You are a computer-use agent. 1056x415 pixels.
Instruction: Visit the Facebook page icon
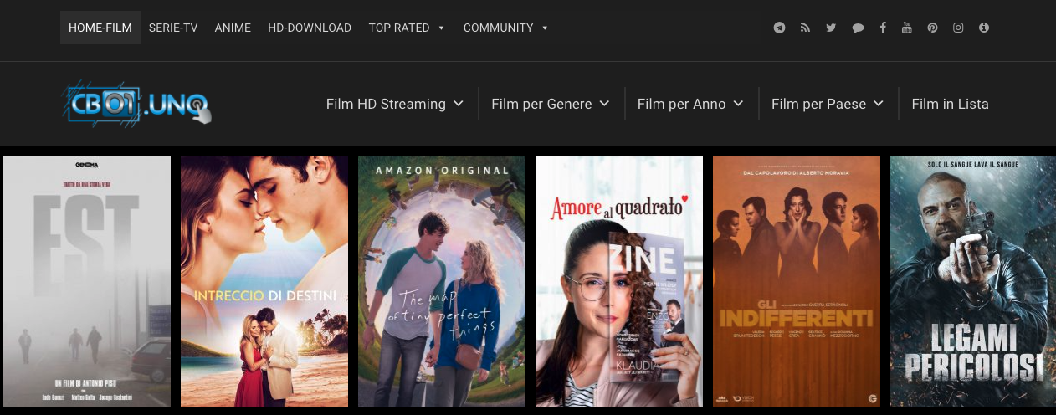[883, 28]
